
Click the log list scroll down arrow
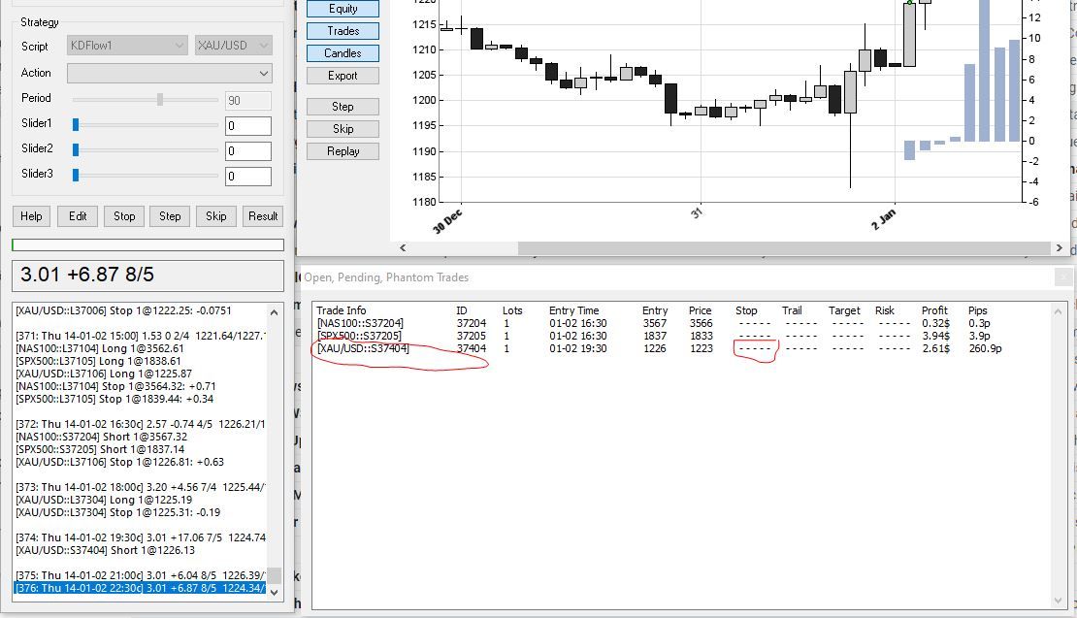(x=275, y=592)
